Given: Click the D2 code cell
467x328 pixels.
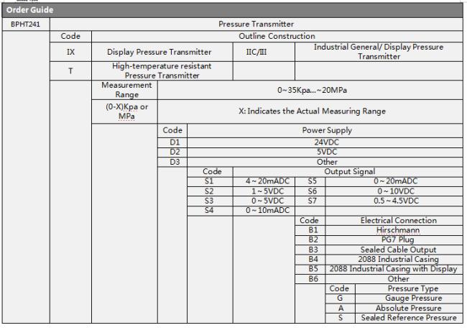Looking at the screenshot, I should (172, 152).
